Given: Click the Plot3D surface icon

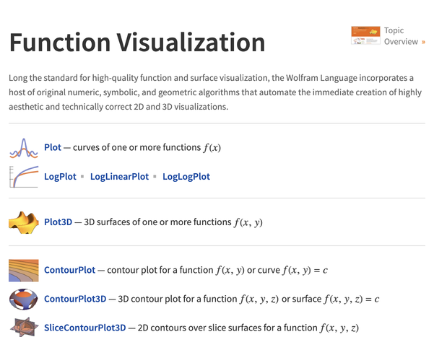Looking at the screenshot, I should (x=23, y=222).
